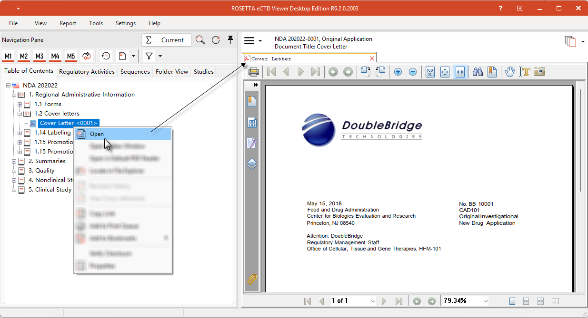
Task: Click the previous view left arrow in the top PDF toolbar
Action: click(333, 72)
